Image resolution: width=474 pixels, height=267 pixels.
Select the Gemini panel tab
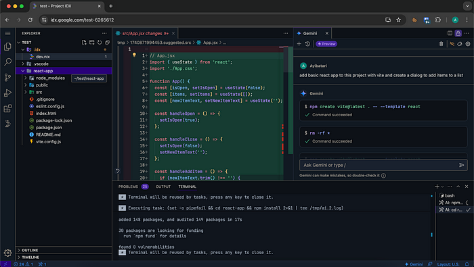(x=312, y=33)
